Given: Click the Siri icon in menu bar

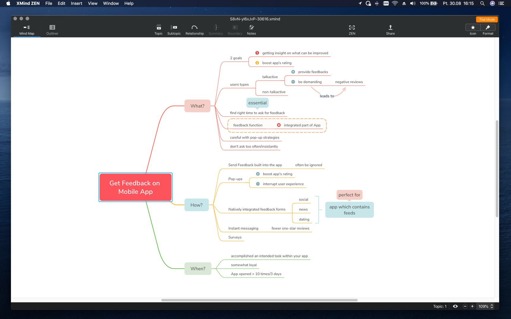Looking at the screenshot, I should point(492,3).
